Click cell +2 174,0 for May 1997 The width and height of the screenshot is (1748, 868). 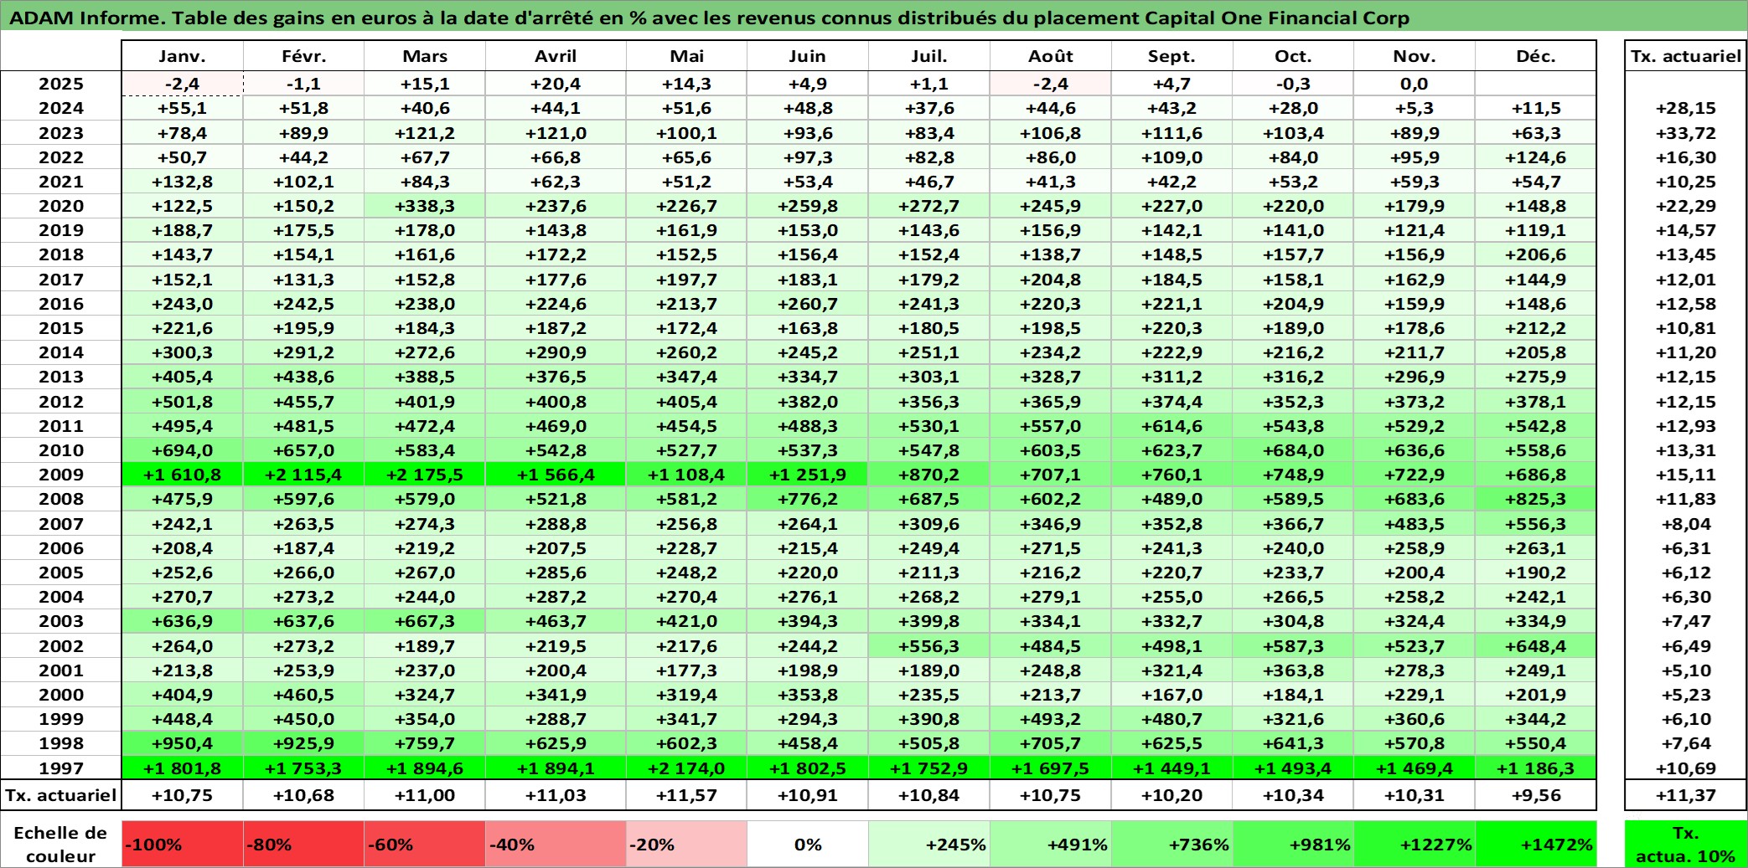686,768
